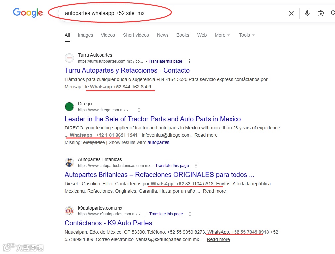Click the Autopartes Britanicas site name
335x254 pixels.
pos(100,159)
